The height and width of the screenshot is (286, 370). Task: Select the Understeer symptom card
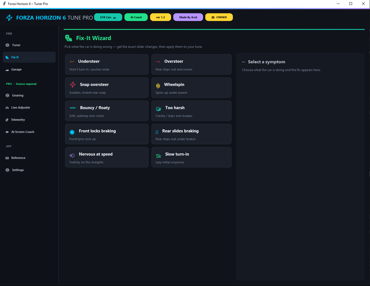(x=107, y=64)
